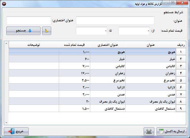
Task: Click خیار in the عنوان اختصاری column
Action: [x=108, y=59]
